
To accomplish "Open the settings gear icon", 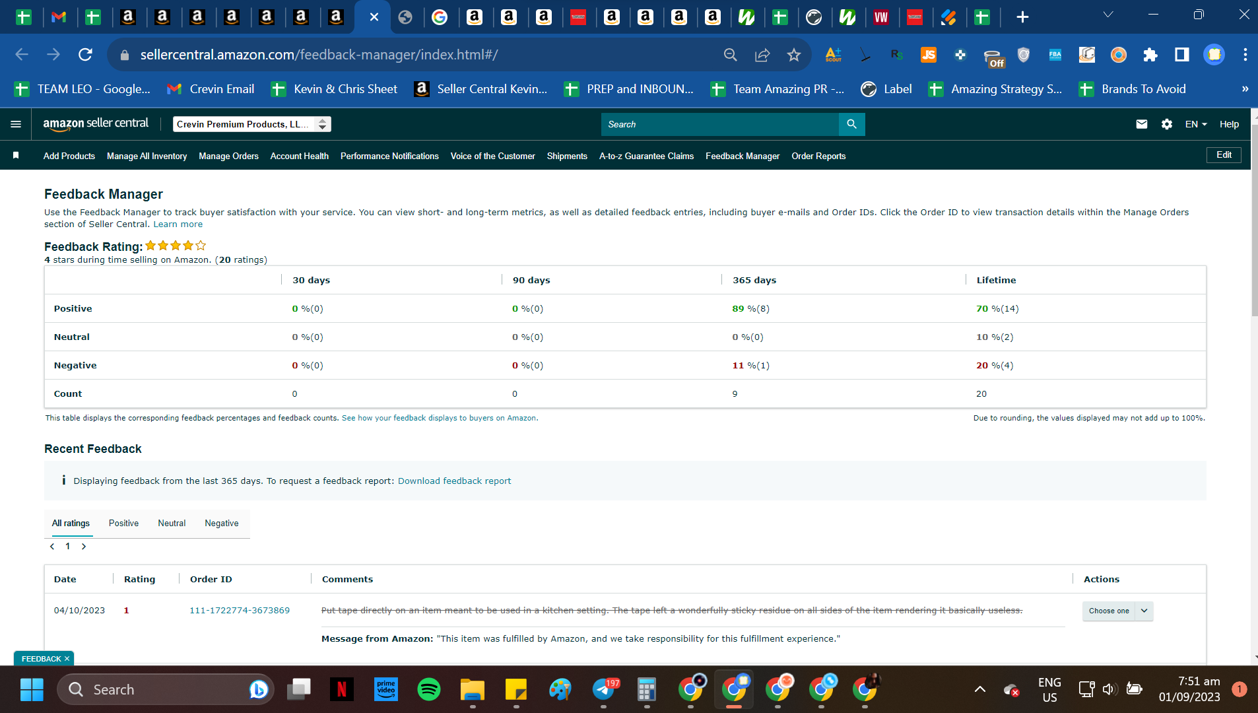I will [1166, 124].
